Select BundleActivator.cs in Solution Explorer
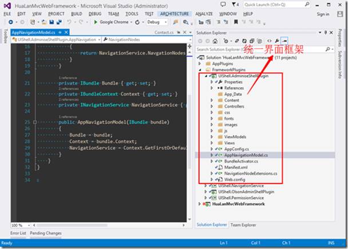The image size is (348, 249). pyautogui.click(x=241, y=161)
